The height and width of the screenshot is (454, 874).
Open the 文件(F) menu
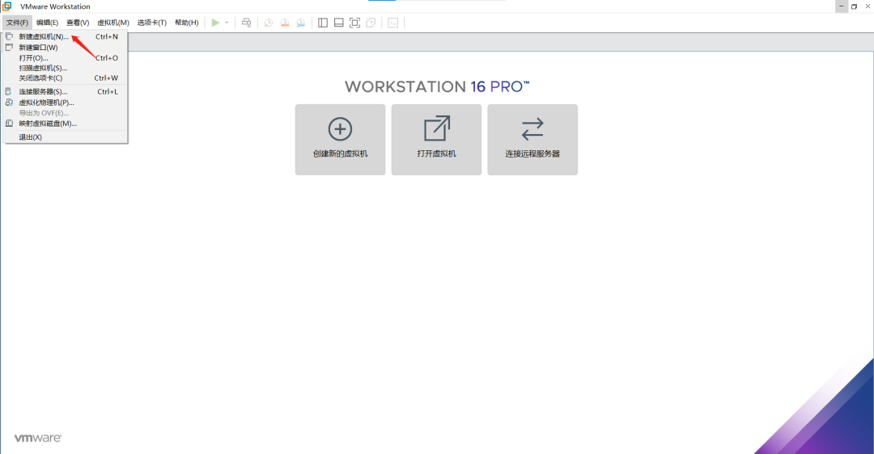[x=17, y=23]
